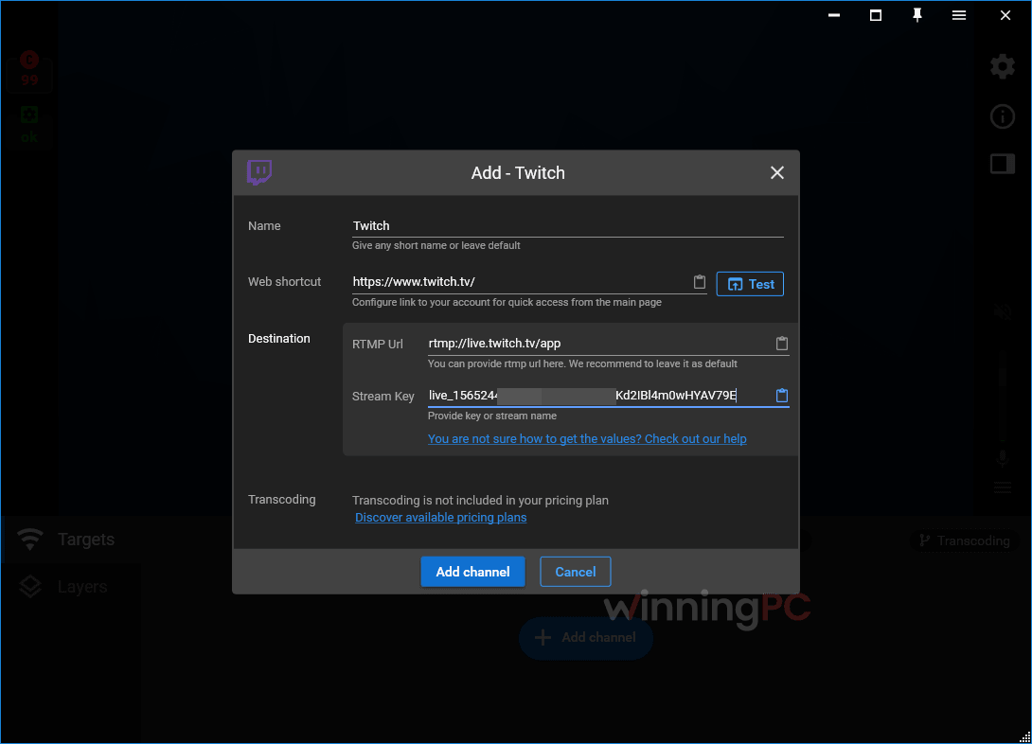Maximize the application window
Viewport: 1032px width, 744px height.
pos(876,15)
